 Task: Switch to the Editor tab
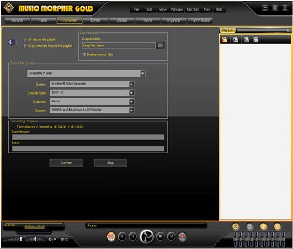tap(44, 20)
